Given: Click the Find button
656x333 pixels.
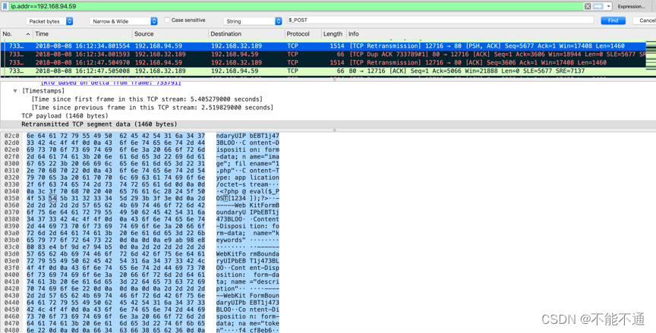Looking at the screenshot, I should (613, 20).
